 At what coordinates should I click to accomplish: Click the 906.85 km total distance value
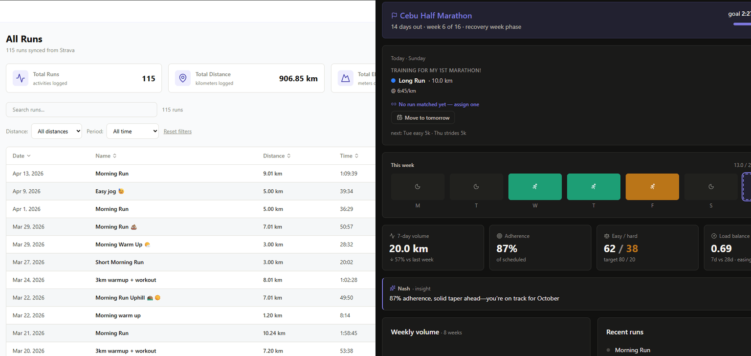click(x=298, y=78)
